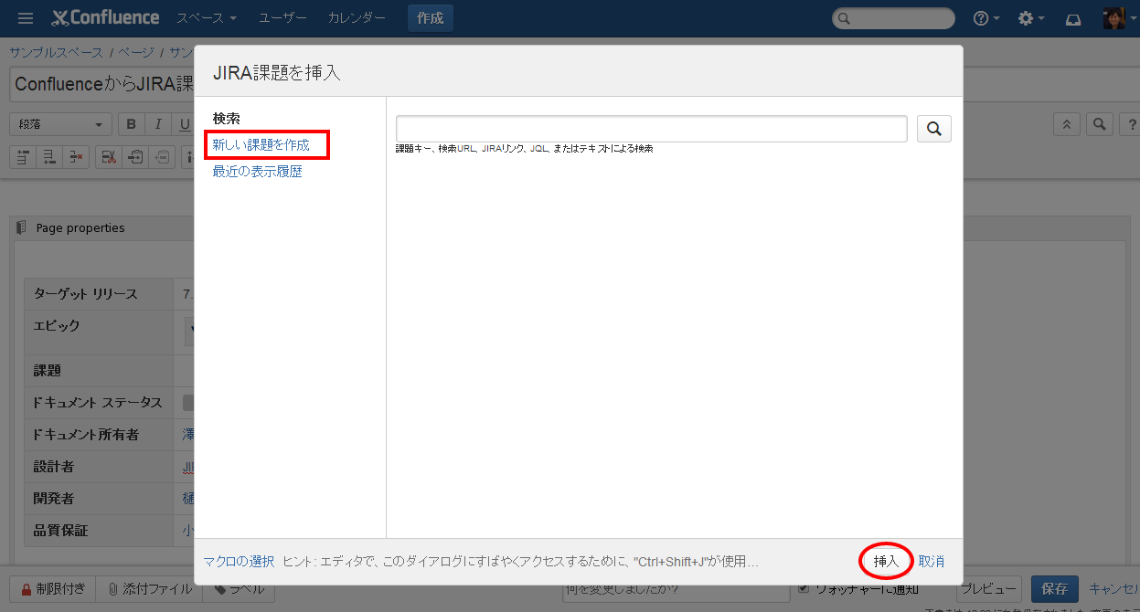Click the ターゲット リリース table cell
This screenshot has width=1140, height=612.
click(x=99, y=294)
